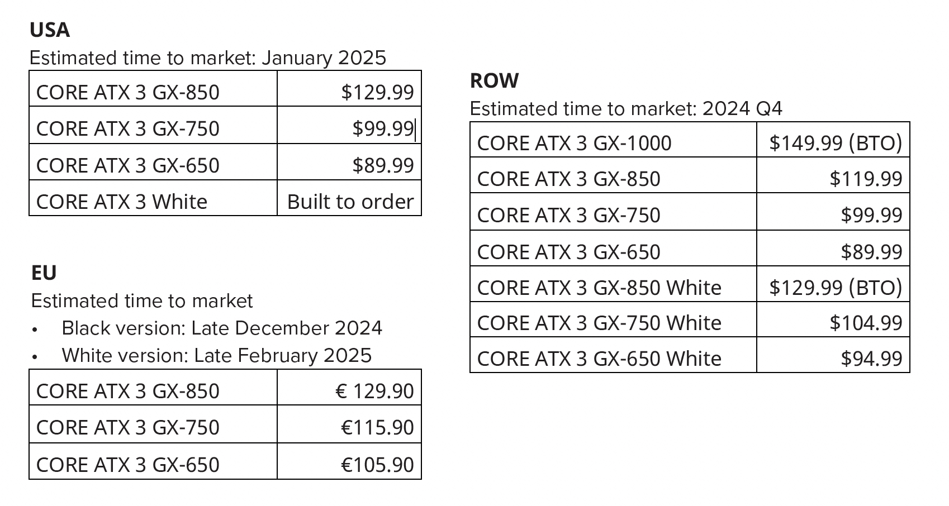Click the $129.99 price in USA table
949x506 pixels.
tap(377, 93)
